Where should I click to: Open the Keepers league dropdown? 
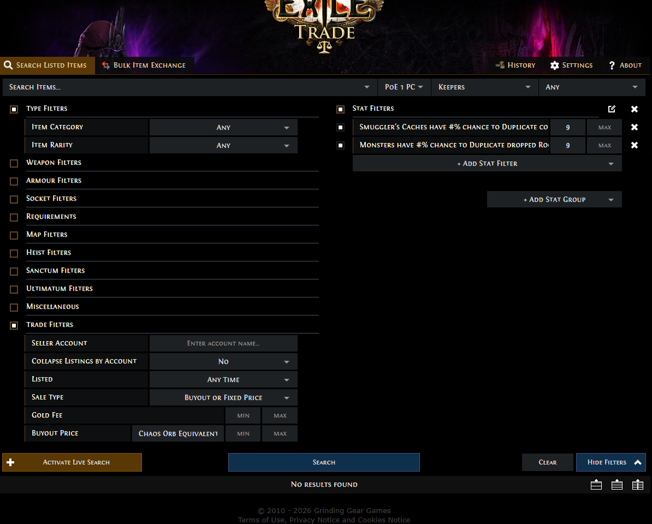tap(484, 87)
